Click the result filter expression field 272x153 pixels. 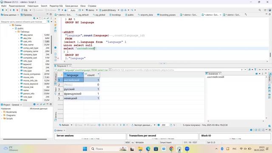click(x=175, y=70)
